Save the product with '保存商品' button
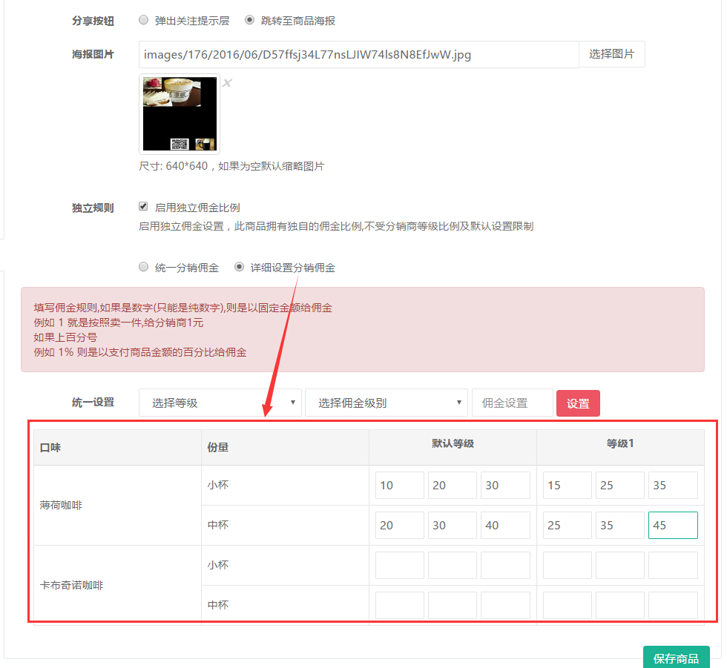The image size is (727, 668). coord(676,658)
